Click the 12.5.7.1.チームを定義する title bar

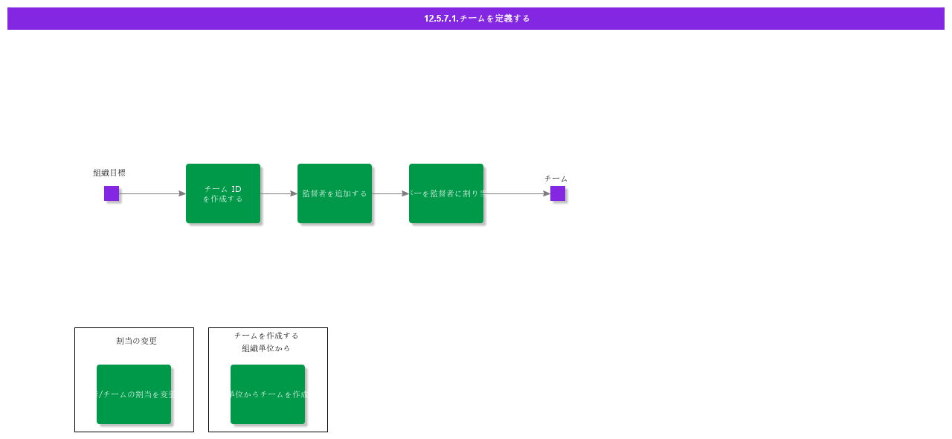(x=476, y=19)
